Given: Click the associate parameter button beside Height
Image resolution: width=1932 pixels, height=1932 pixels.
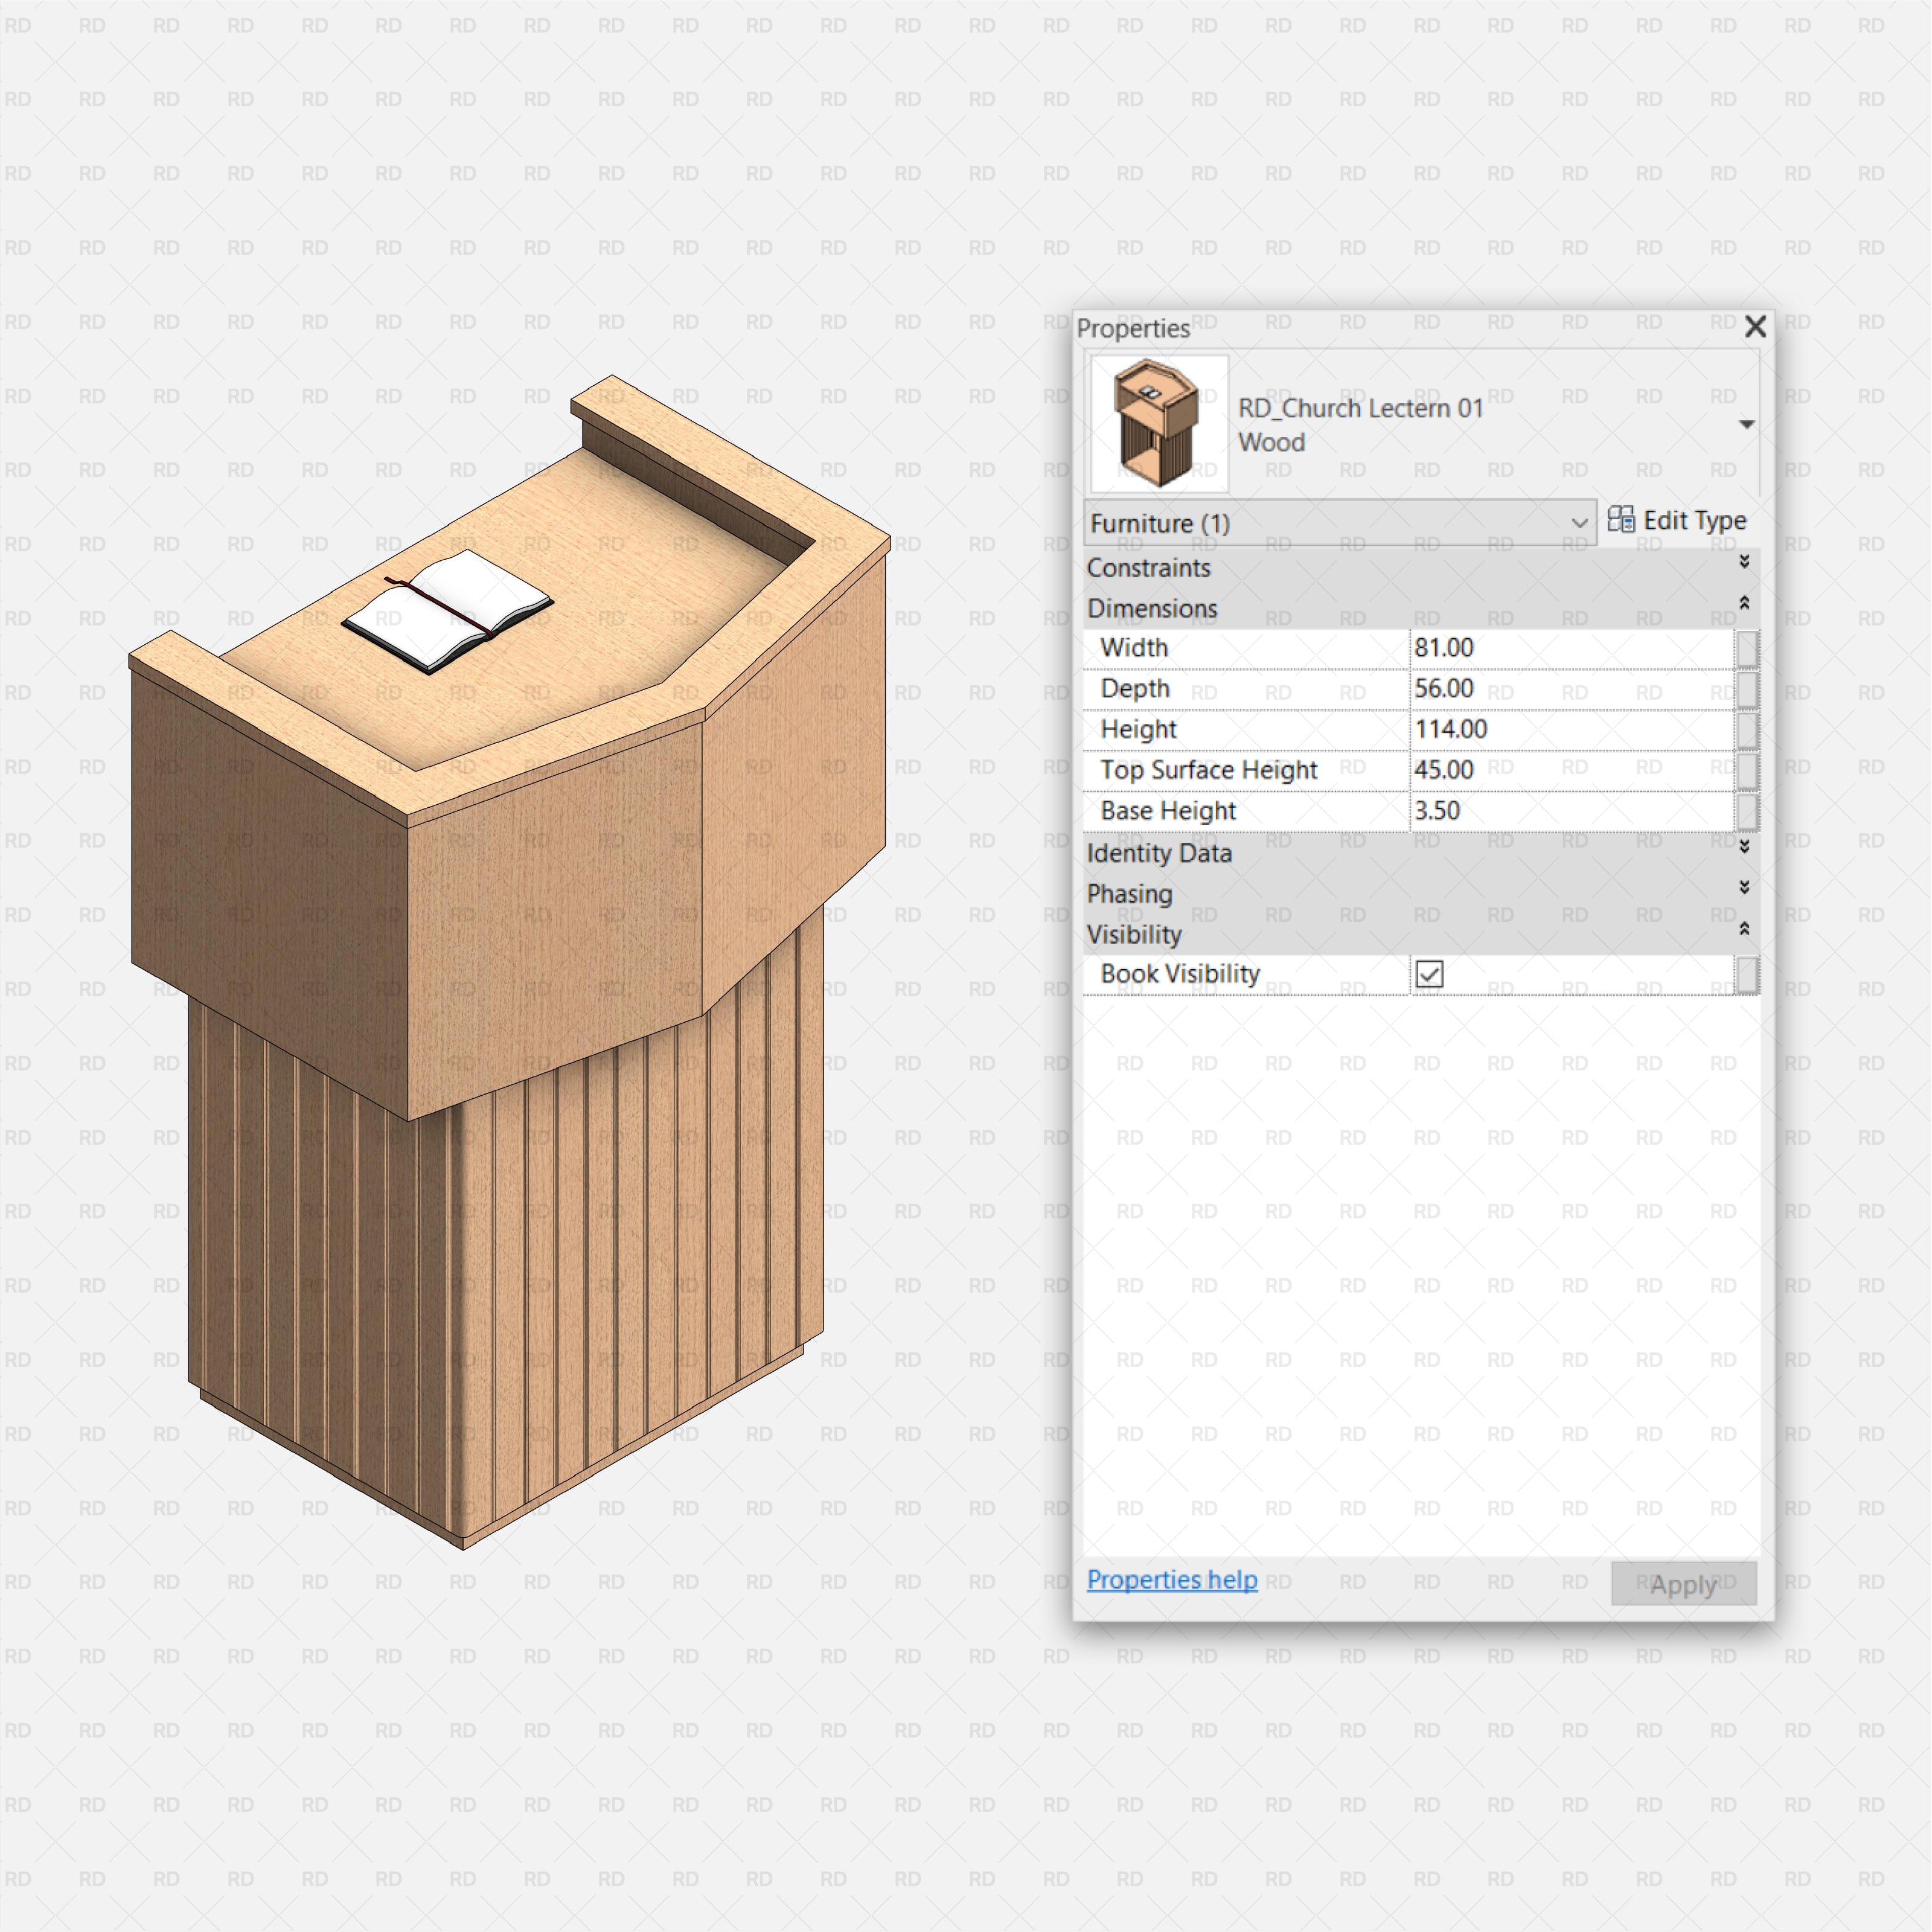Looking at the screenshot, I should (x=1749, y=729).
